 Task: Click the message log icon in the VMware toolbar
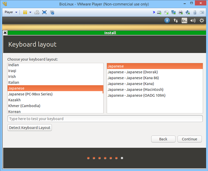[202, 12]
